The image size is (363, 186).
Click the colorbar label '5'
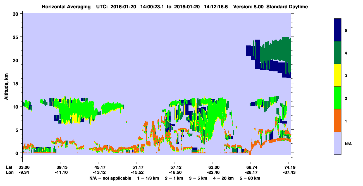(346, 30)
